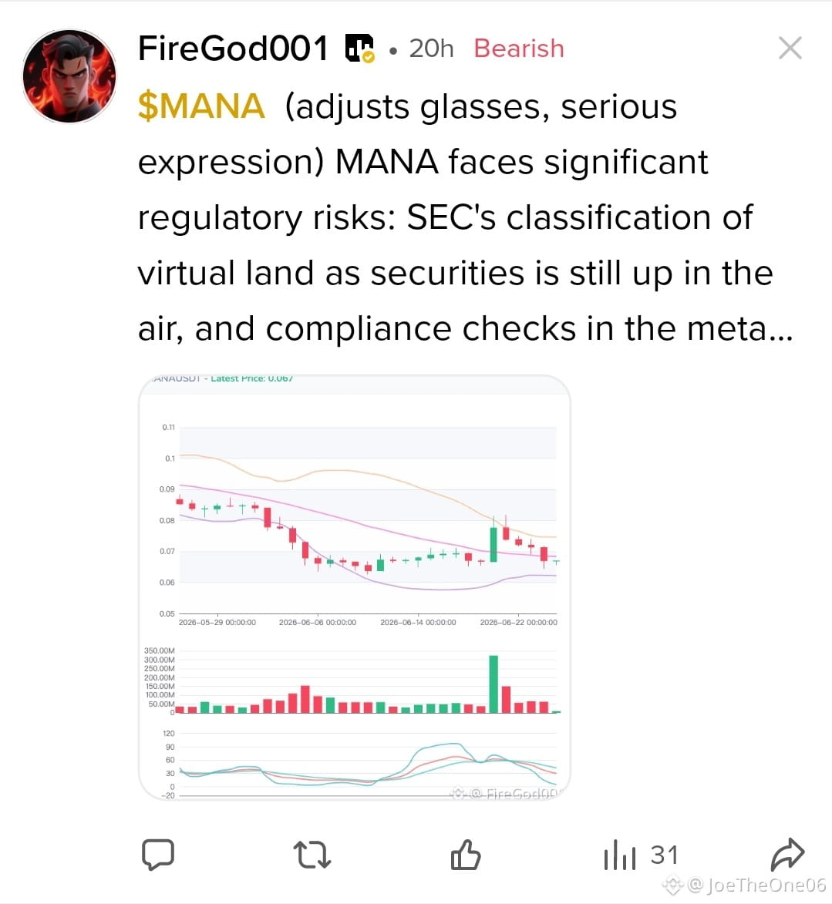View post stats bar-chart icon
This screenshot has height=904, width=832.
pos(620,855)
